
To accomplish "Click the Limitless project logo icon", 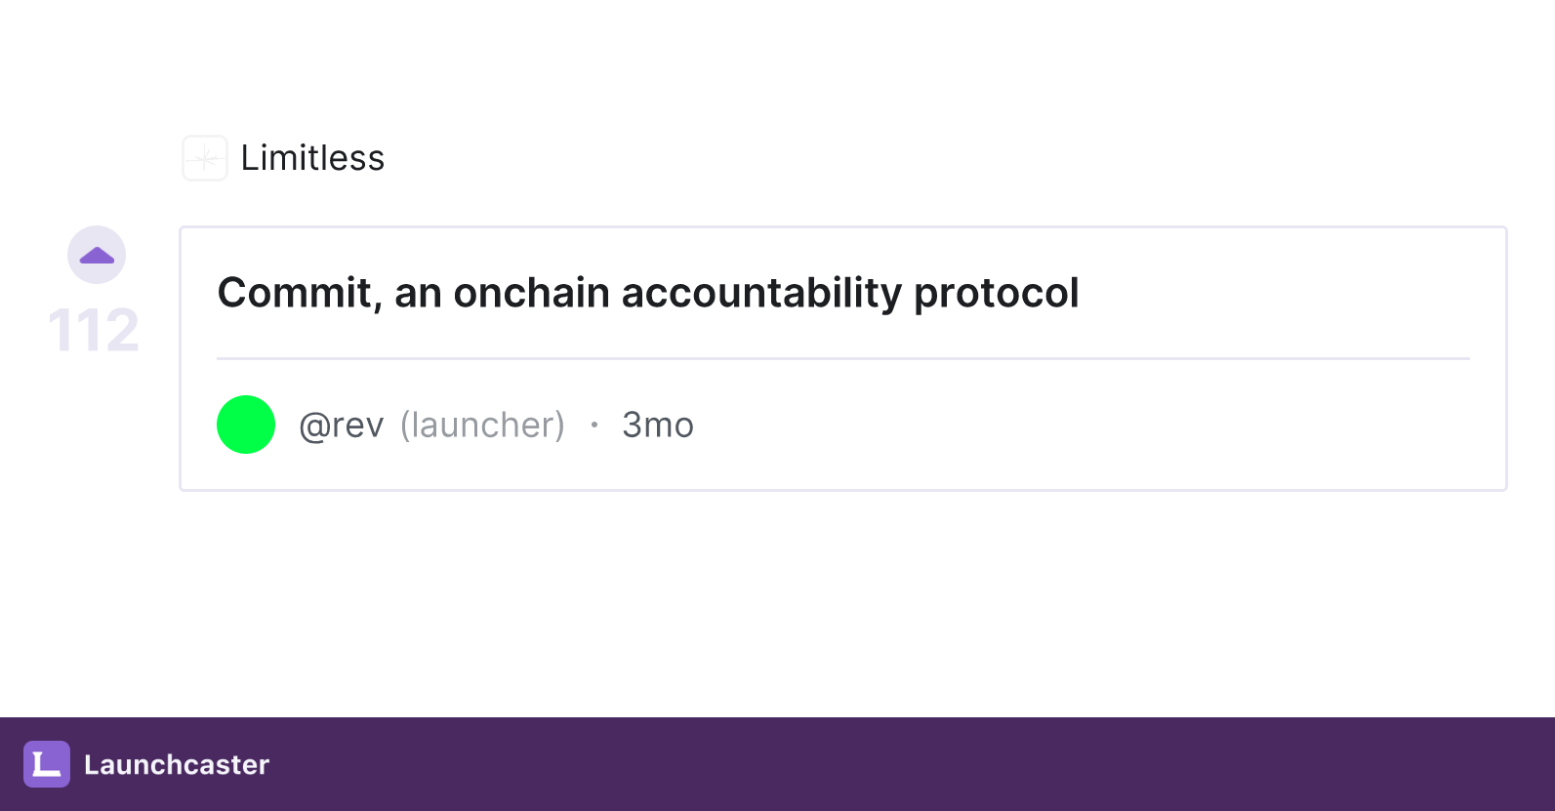I will click(205, 158).
